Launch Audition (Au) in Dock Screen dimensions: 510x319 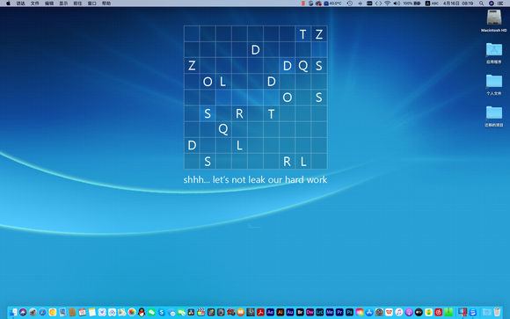click(x=290, y=313)
